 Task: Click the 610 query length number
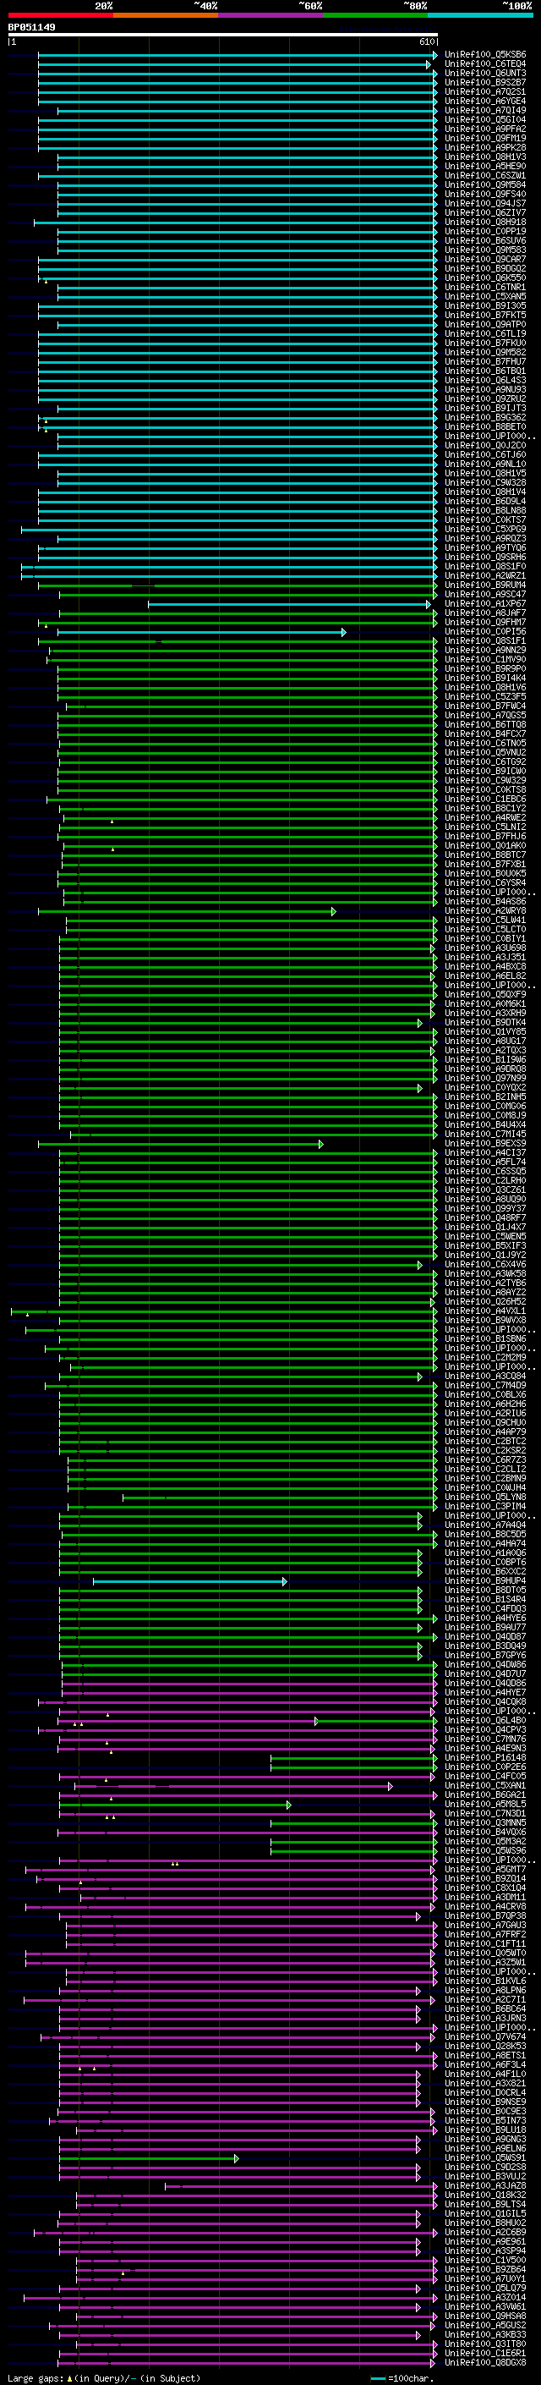pyautogui.click(x=426, y=42)
